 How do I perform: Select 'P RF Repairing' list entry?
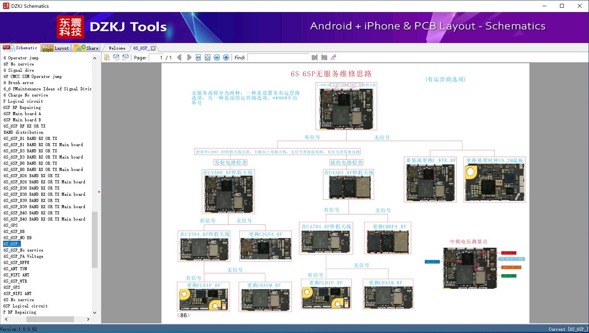click(x=20, y=312)
